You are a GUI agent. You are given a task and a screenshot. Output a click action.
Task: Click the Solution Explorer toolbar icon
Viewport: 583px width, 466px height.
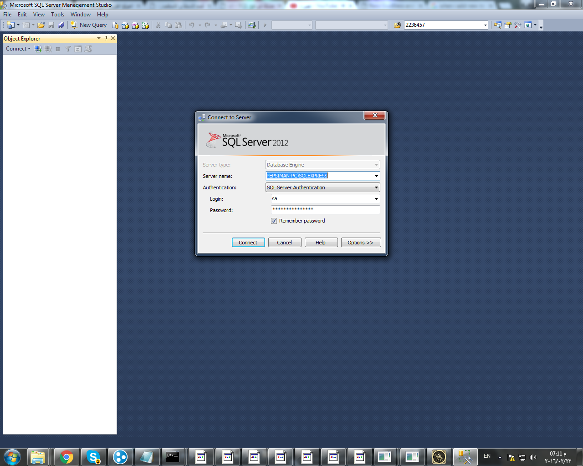pos(498,25)
